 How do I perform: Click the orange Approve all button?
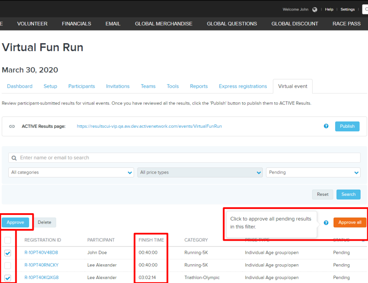[350, 222]
